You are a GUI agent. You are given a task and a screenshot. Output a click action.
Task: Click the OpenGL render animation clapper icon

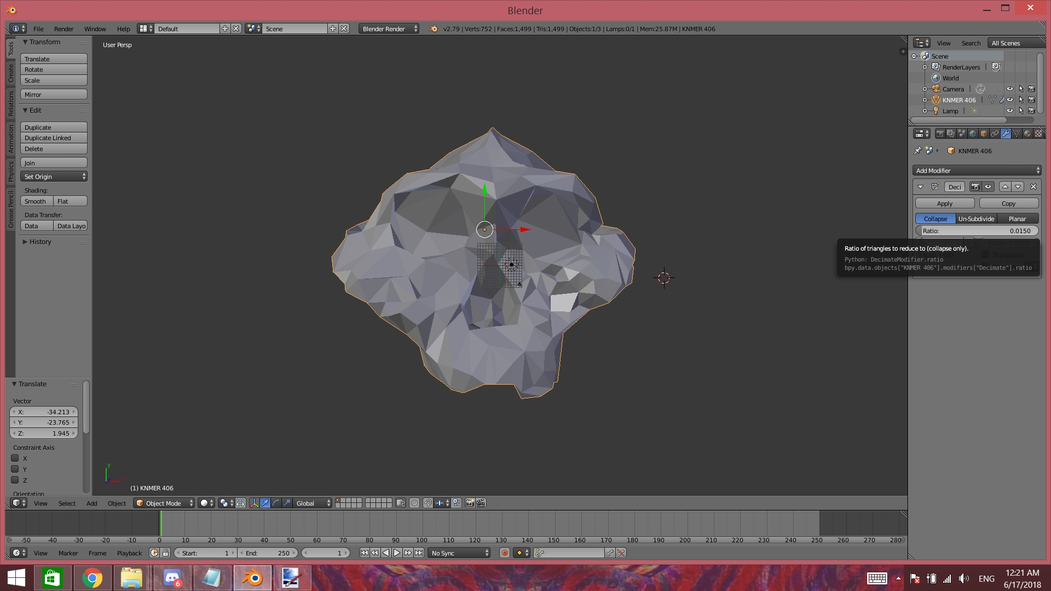[x=481, y=503]
